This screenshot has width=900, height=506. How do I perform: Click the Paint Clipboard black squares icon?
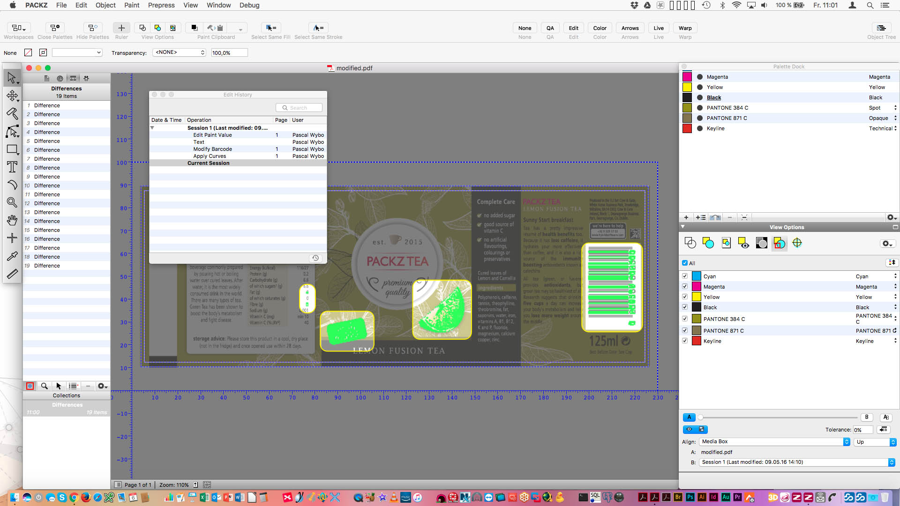194,28
